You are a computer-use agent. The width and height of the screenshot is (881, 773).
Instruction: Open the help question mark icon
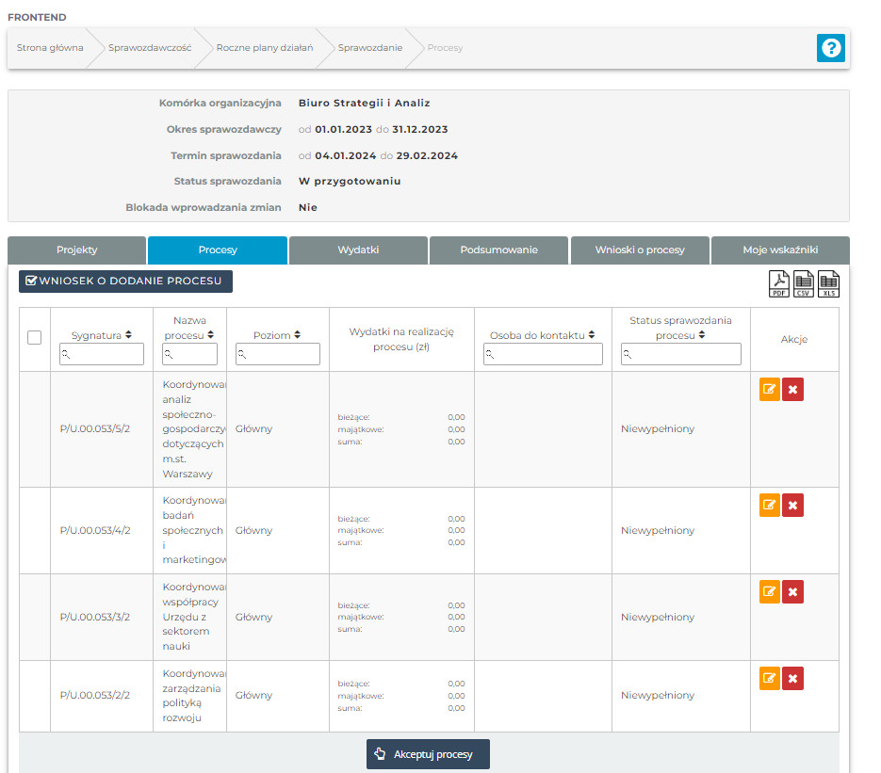click(830, 49)
